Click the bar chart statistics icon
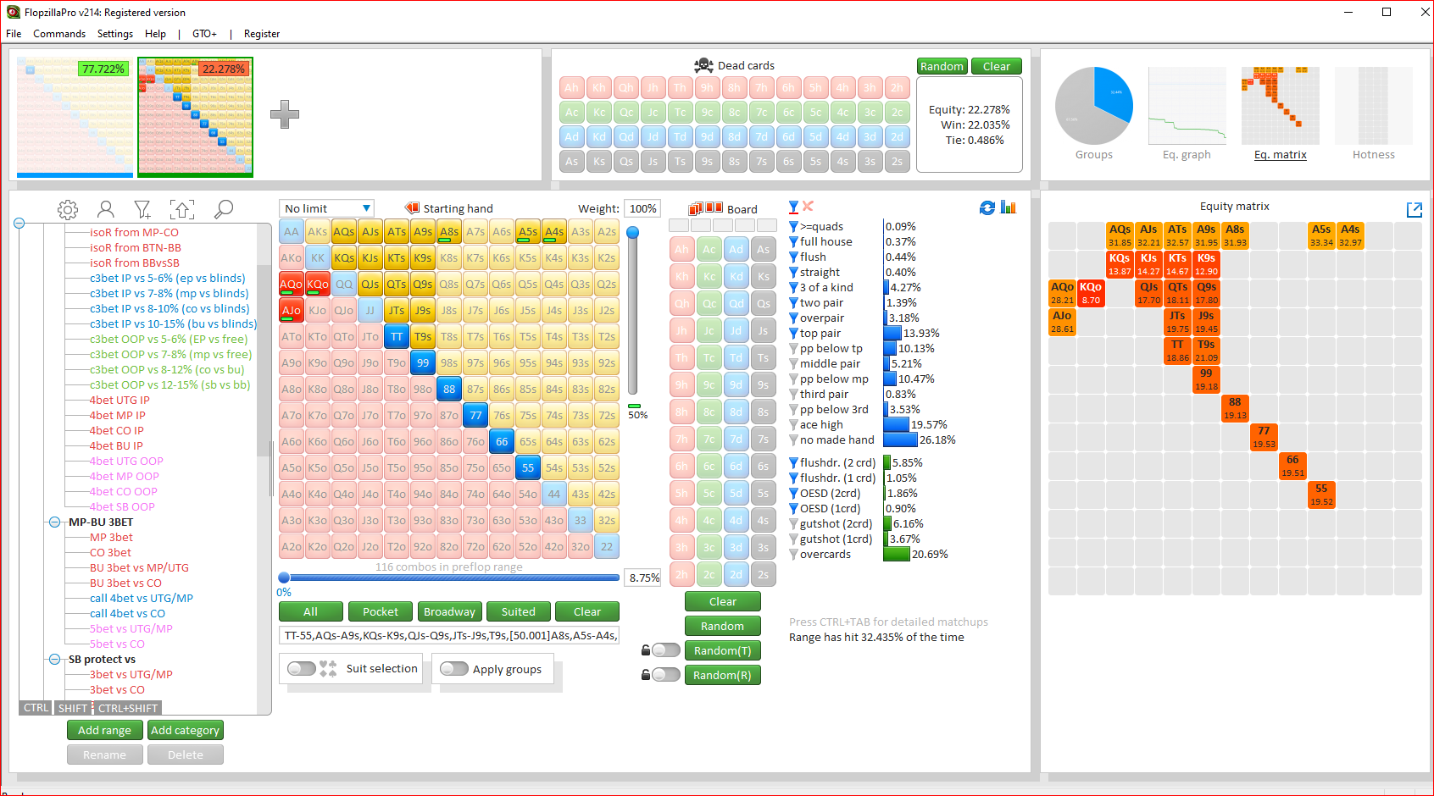 pos(1009,207)
